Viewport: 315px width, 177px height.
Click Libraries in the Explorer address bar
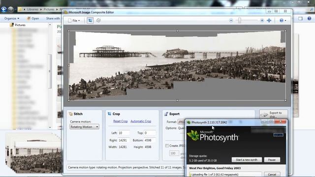(32, 9)
